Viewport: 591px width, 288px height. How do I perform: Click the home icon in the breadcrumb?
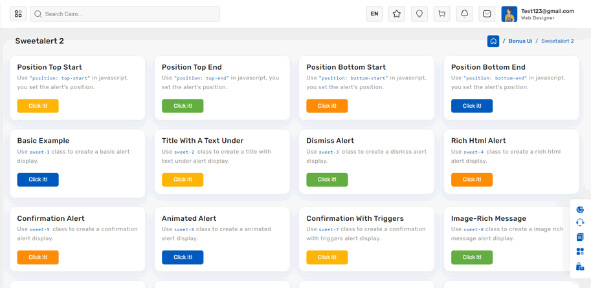click(x=493, y=41)
